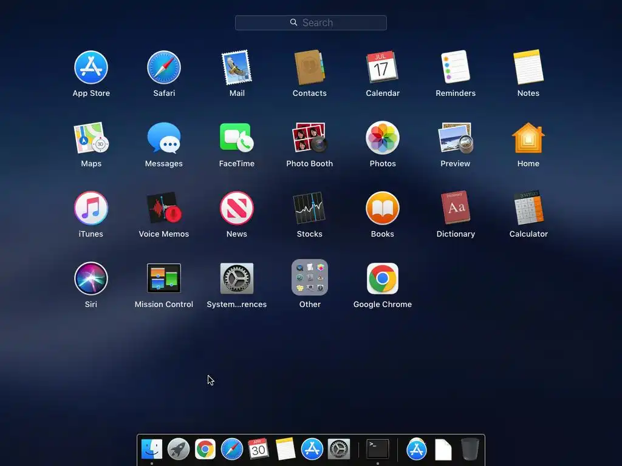The image size is (622, 466).
Task: Open Calendar in the Dock showing 30
Action: point(258,449)
